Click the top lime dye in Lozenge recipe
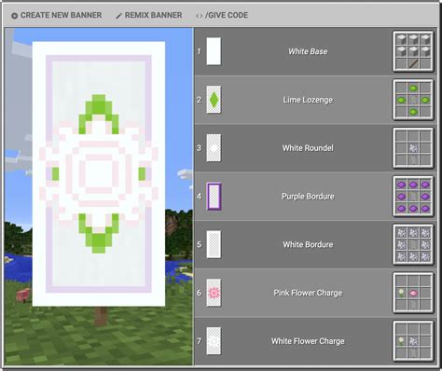This screenshot has width=442, height=371. (x=413, y=89)
